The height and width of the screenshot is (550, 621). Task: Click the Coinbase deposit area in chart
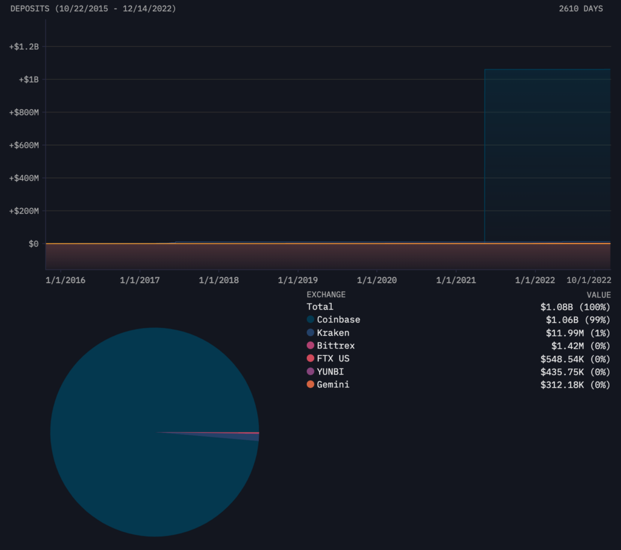[x=548, y=155]
